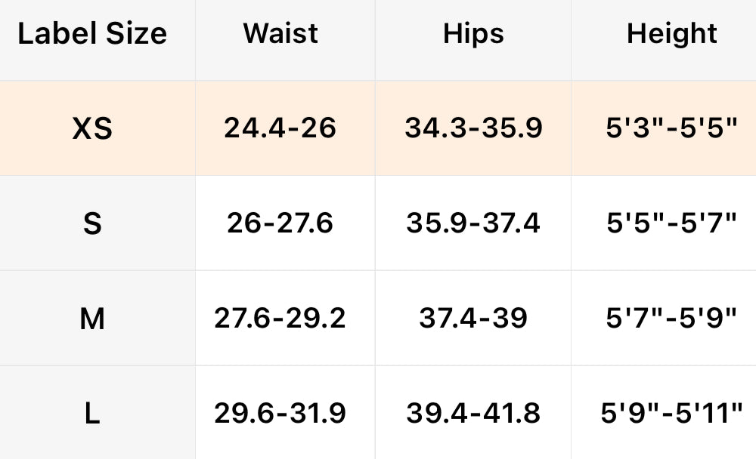Click M height value 5'7"-5'9"
The height and width of the screenshot is (459, 756).
(x=671, y=319)
